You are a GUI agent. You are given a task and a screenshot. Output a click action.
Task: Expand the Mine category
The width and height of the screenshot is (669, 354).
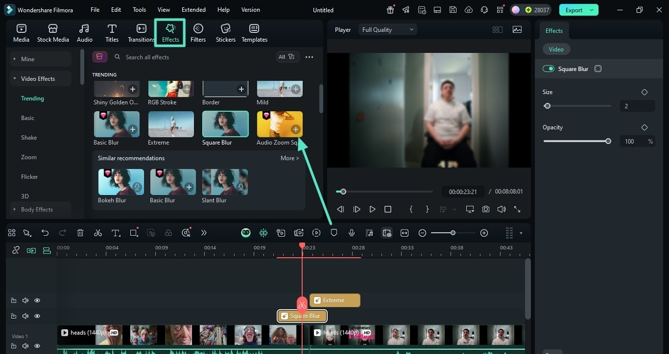(40, 59)
